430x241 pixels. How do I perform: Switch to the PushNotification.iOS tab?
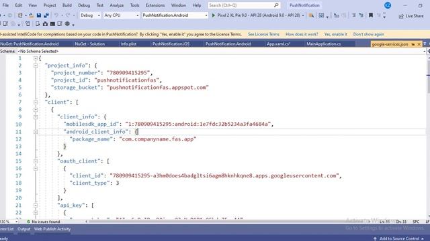[x=171, y=44]
